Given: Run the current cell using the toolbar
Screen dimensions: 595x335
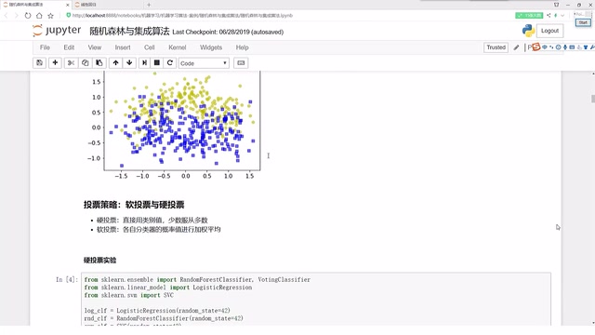Looking at the screenshot, I should pos(144,63).
